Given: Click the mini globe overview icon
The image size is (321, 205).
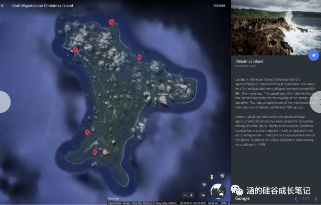Looking at the screenshot, I should [218, 192].
